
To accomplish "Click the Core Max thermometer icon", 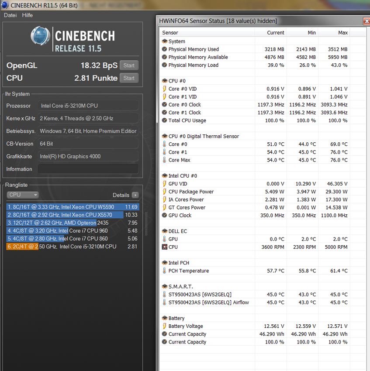I will (x=164, y=160).
